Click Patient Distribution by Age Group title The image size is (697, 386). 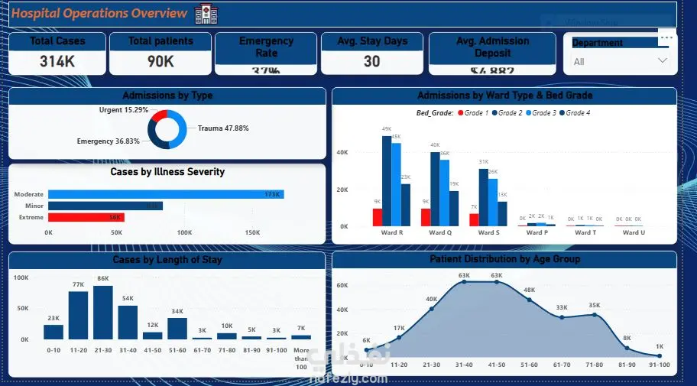[x=504, y=259]
